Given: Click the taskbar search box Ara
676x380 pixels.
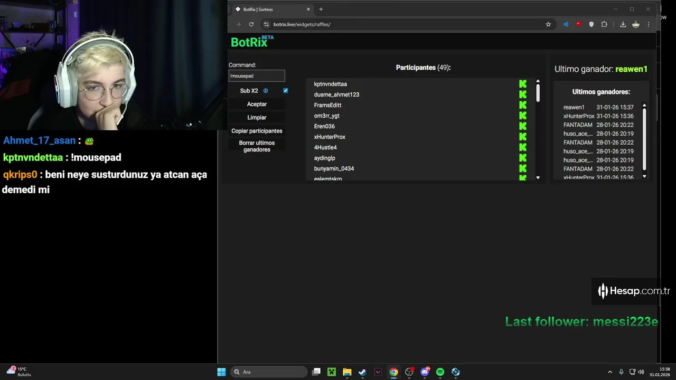Looking at the screenshot, I should pyautogui.click(x=269, y=372).
